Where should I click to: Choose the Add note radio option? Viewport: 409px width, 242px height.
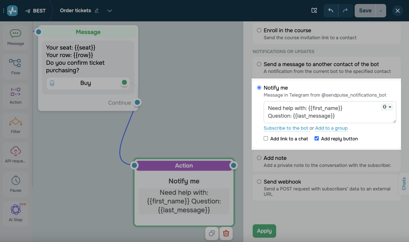click(259, 158)
